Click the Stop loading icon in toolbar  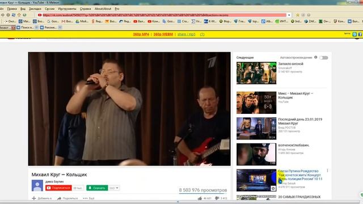pyautogui.click(x=8, y=15)
